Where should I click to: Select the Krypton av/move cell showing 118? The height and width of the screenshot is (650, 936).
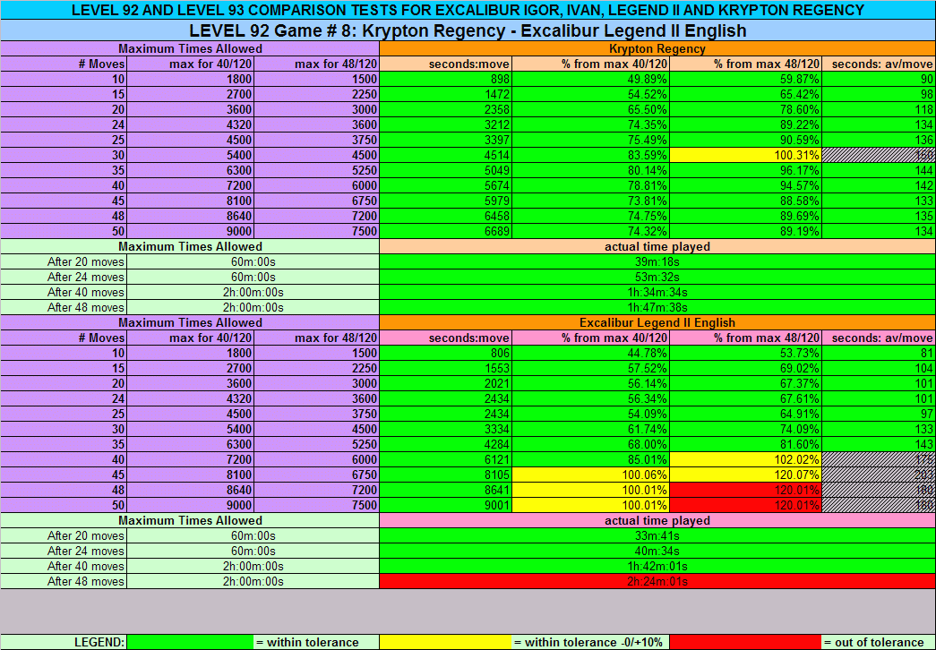point(879,110)
